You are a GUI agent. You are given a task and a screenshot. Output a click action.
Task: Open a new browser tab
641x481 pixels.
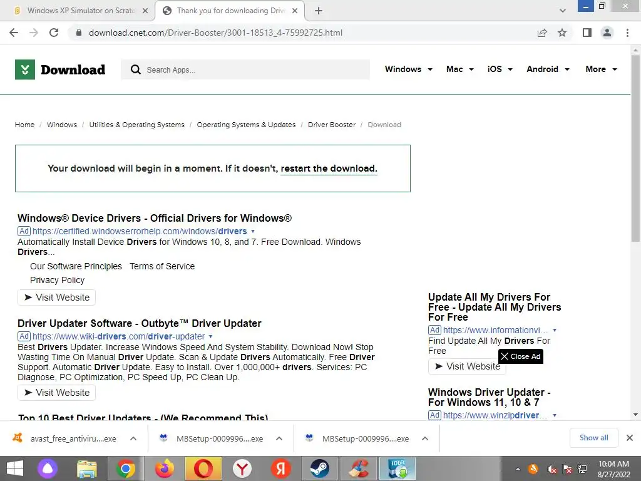319,11
